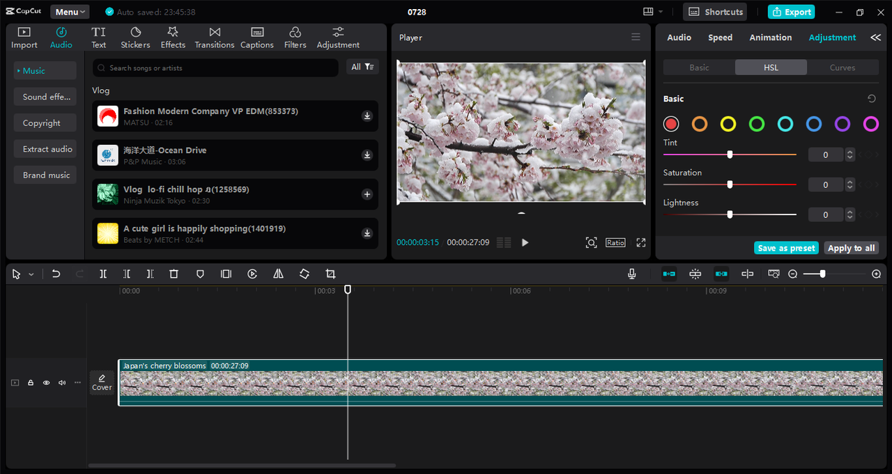Click the Rotate icon in timeline toolbar
The image size is (892, 474).
305,274
